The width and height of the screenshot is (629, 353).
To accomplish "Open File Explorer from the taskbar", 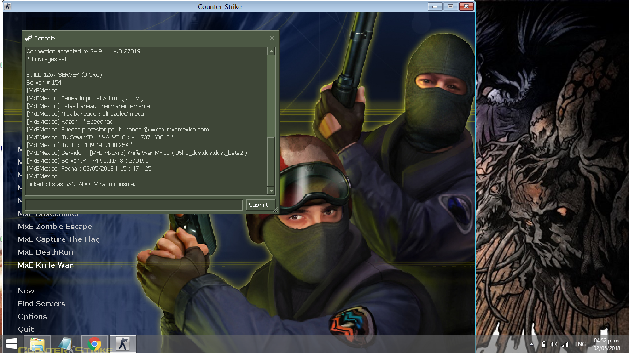I will pyautogui.click(x=37, y=344).
